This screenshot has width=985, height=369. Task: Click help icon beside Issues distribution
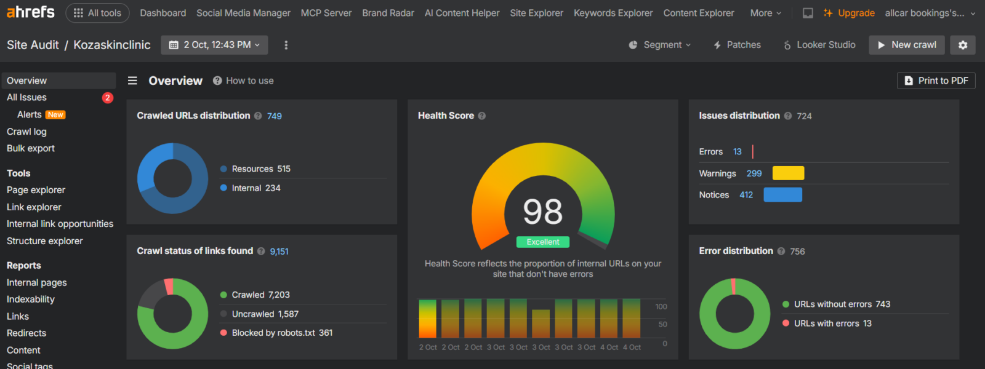788,116
